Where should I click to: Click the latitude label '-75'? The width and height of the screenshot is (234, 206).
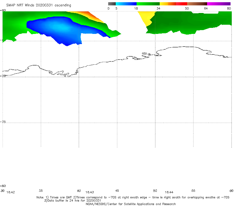(x=3, y=122)
